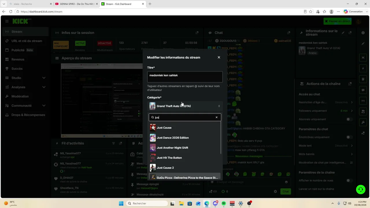
Task: Open the Stream sidebar page
Action: point(25,32)
